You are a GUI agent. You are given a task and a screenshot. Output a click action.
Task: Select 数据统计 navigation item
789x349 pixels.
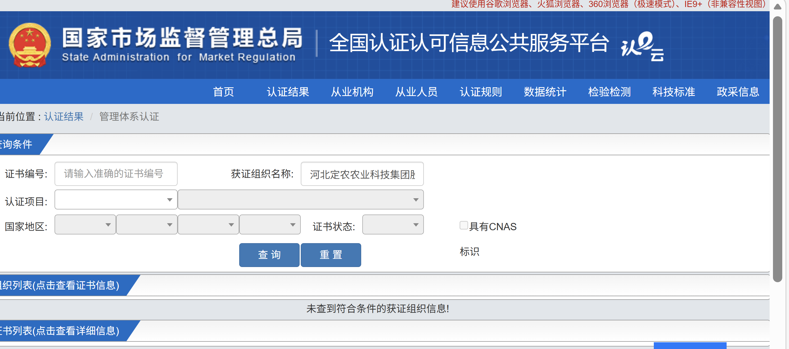(x=545, y=92)
